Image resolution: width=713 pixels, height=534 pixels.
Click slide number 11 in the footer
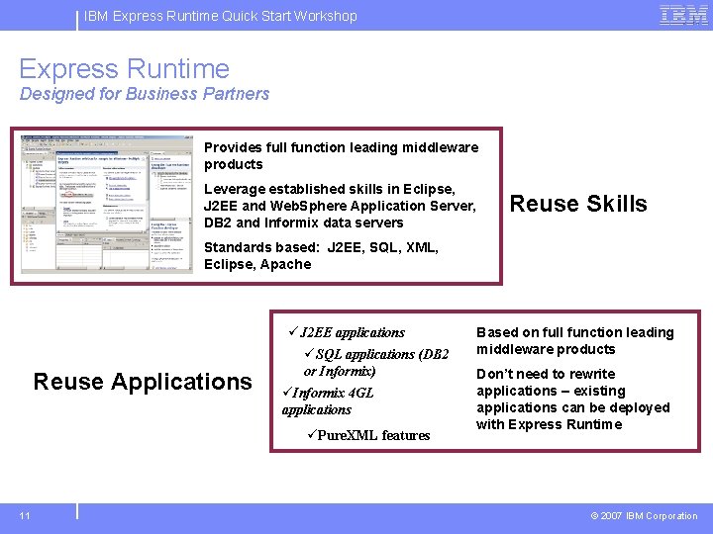pos(25,516)
